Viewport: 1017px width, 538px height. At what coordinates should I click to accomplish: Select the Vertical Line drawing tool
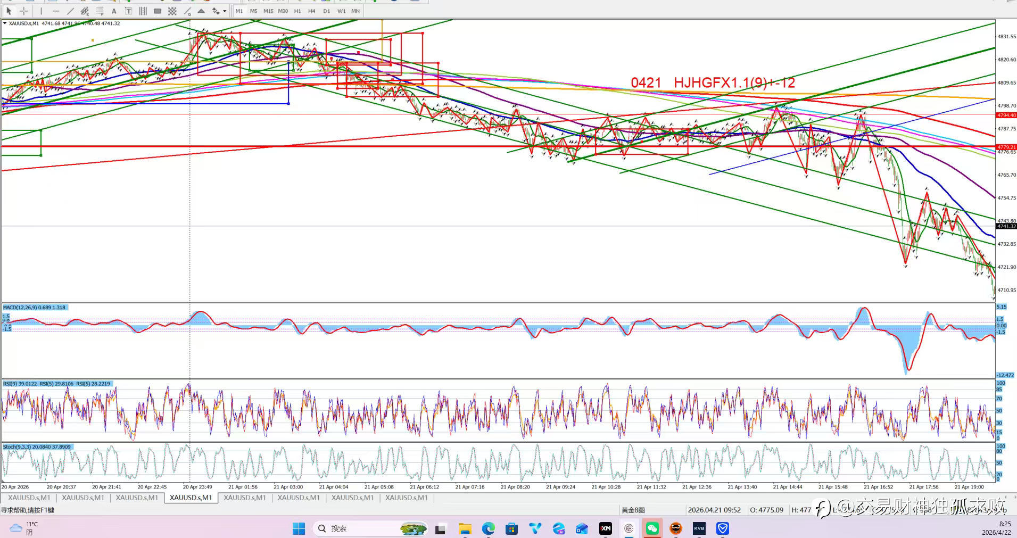click(41, 11)
